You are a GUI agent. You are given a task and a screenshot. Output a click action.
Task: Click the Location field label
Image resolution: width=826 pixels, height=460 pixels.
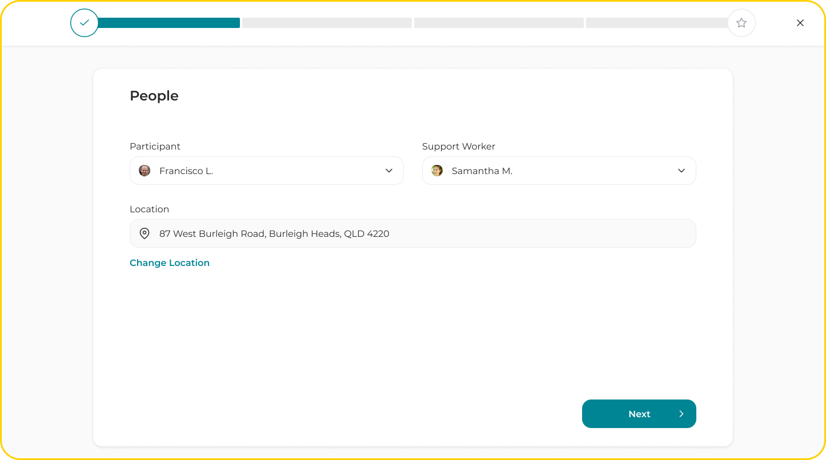click(x=149, y=209)
